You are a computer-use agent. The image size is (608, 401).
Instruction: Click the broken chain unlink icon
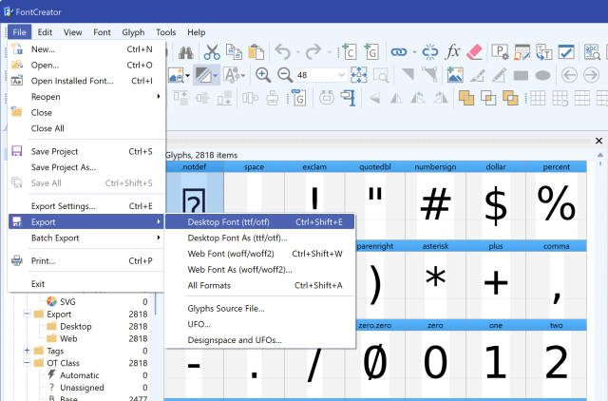click(x=429, y=51)
